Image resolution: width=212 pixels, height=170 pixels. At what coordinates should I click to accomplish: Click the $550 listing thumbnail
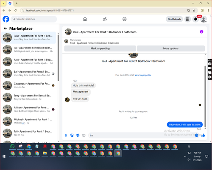pyautogui.click(x=66, y=41)
